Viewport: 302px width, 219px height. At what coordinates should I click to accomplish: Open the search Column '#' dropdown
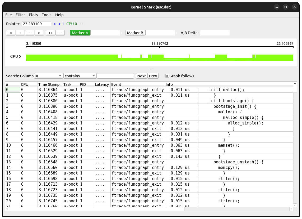coord(49,76)
